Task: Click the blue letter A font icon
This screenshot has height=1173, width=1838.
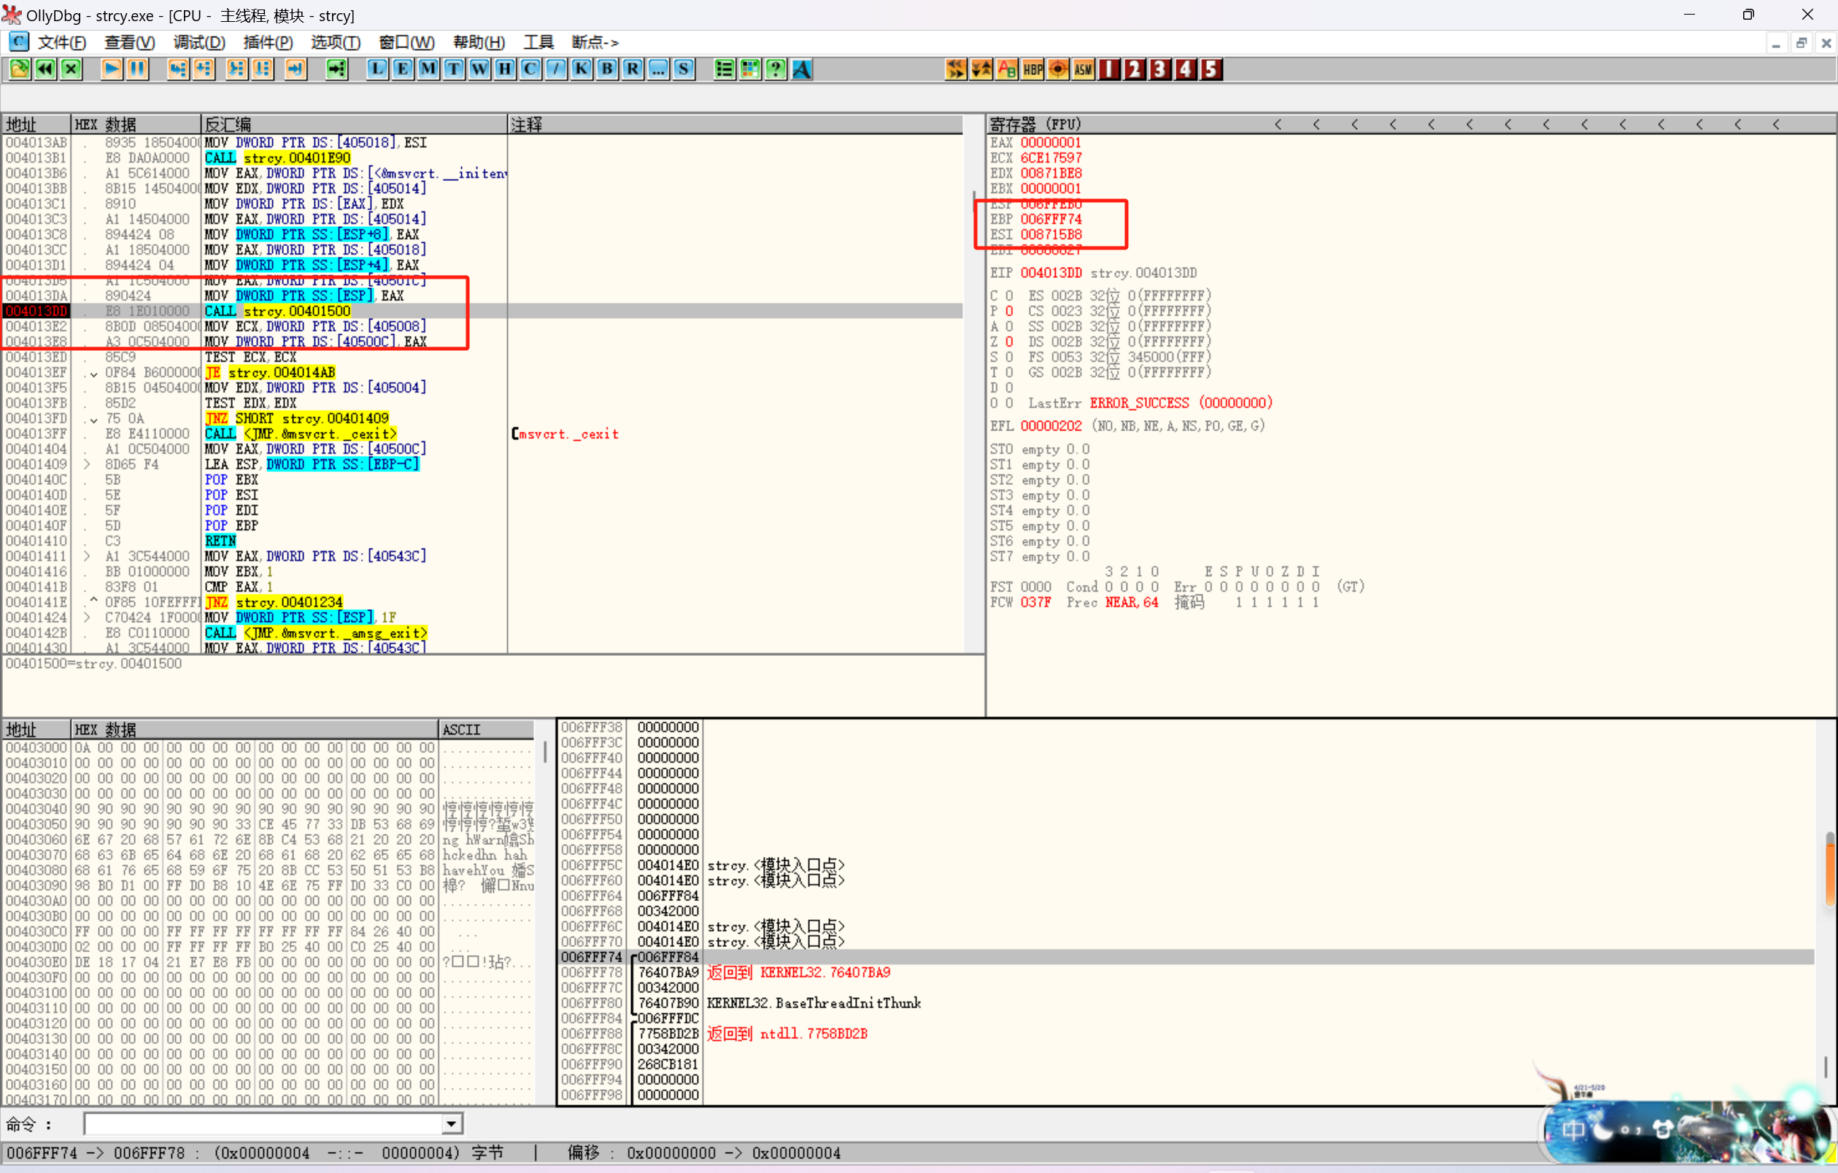Action: coord(801,69)
